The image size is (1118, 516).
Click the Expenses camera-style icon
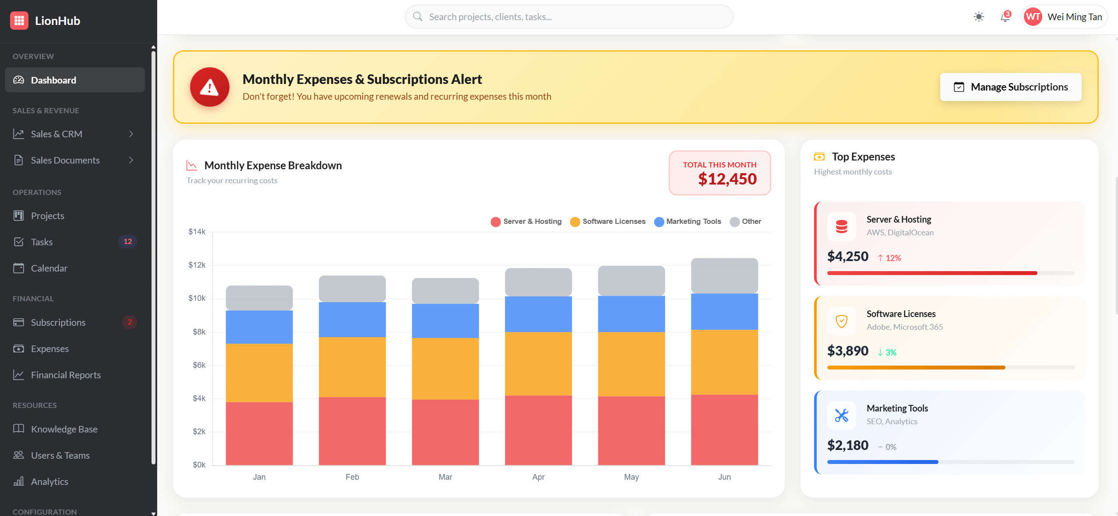[x=19, y=349]
